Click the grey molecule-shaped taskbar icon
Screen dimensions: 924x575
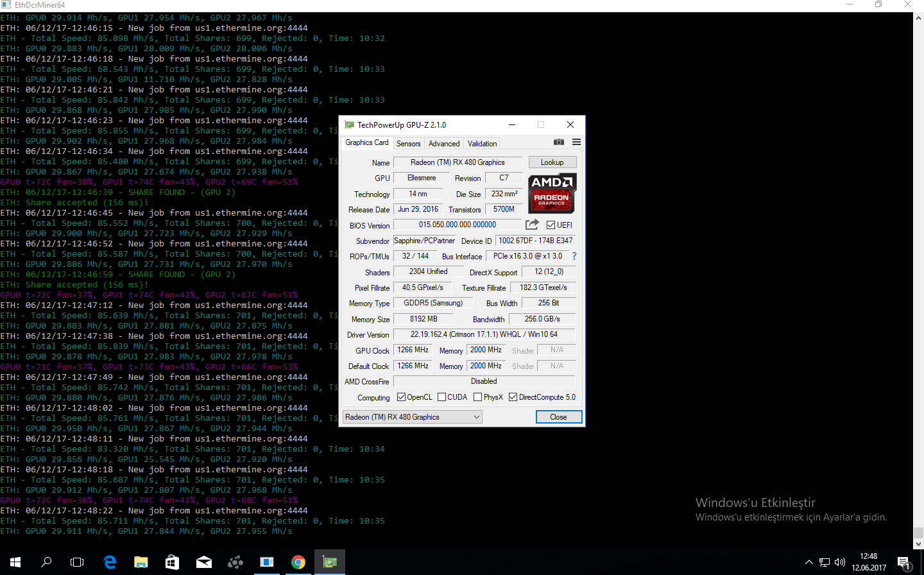point(235,562)
